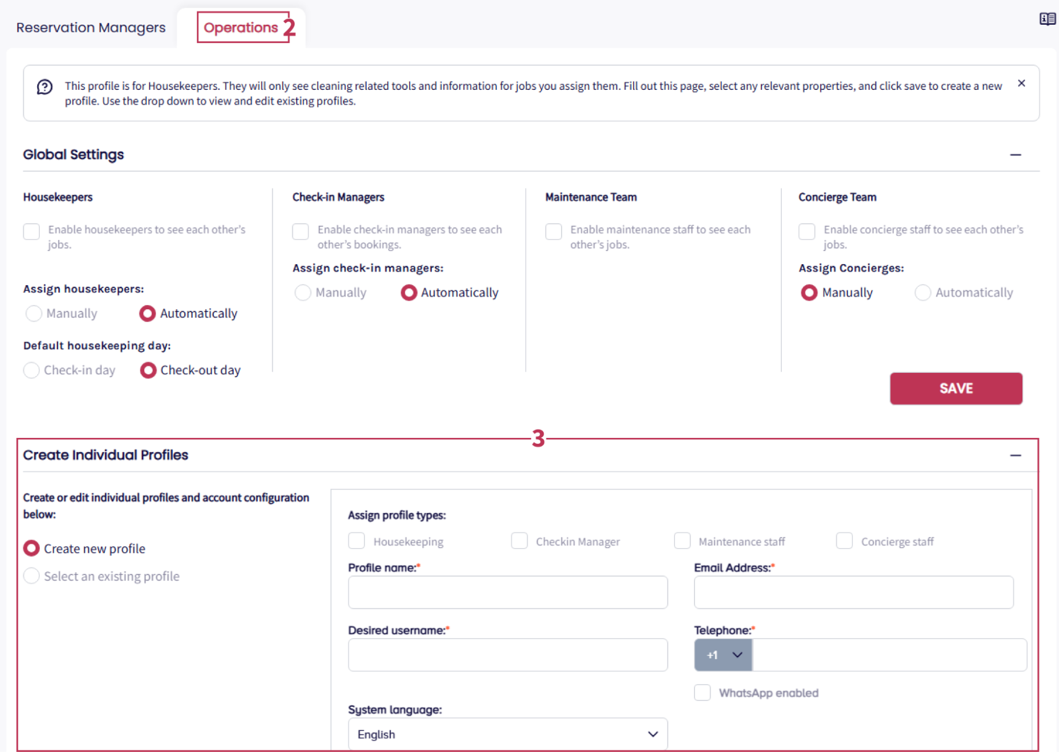Screen dimensions: 1059x752
Task: Click the red SAVE button
Action: [956, 388]
